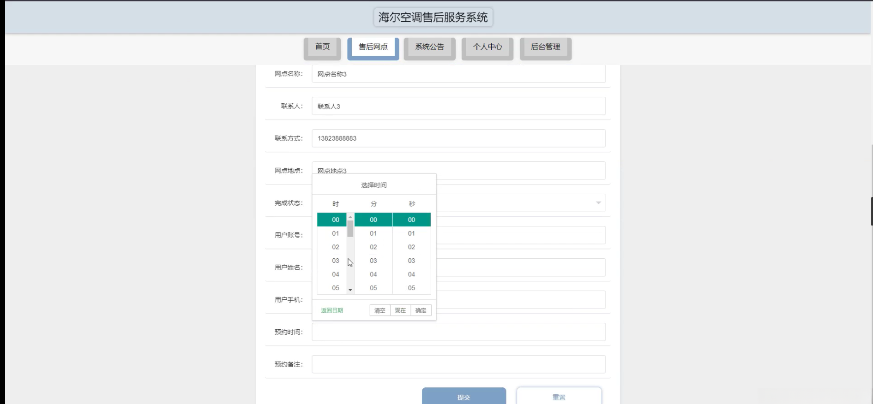Switch to 售后网点 tab
The image size is (873, 404).
pos(373,48)
